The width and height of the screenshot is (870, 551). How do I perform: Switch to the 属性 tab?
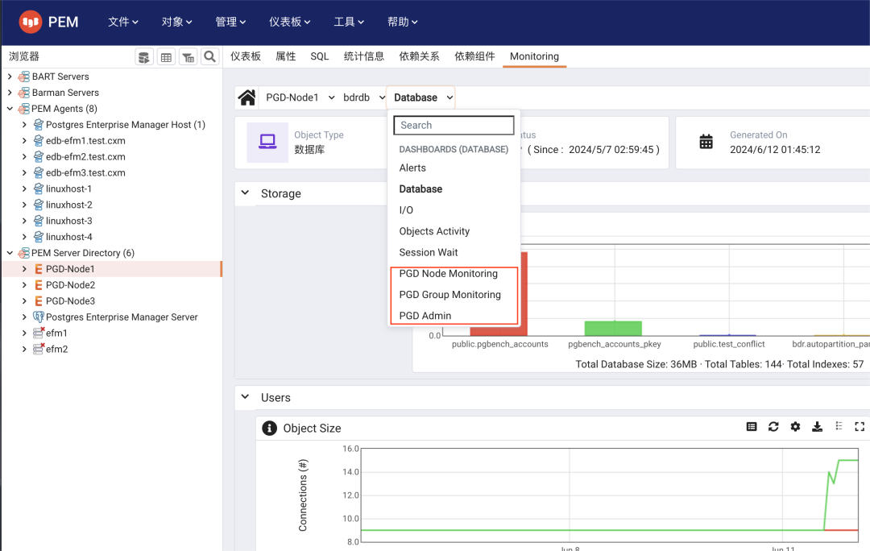286,56
